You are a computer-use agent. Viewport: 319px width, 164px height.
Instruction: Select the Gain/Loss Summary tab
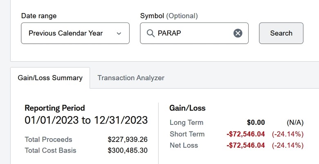tap(50, 78)
